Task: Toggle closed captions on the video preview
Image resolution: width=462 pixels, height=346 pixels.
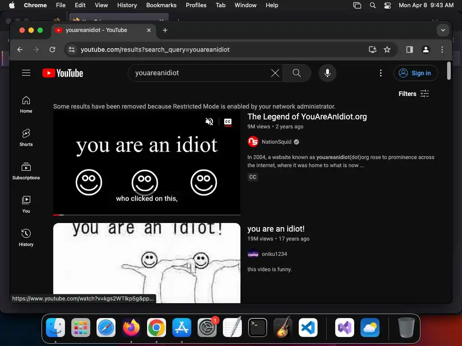Action: coord(228,122)
